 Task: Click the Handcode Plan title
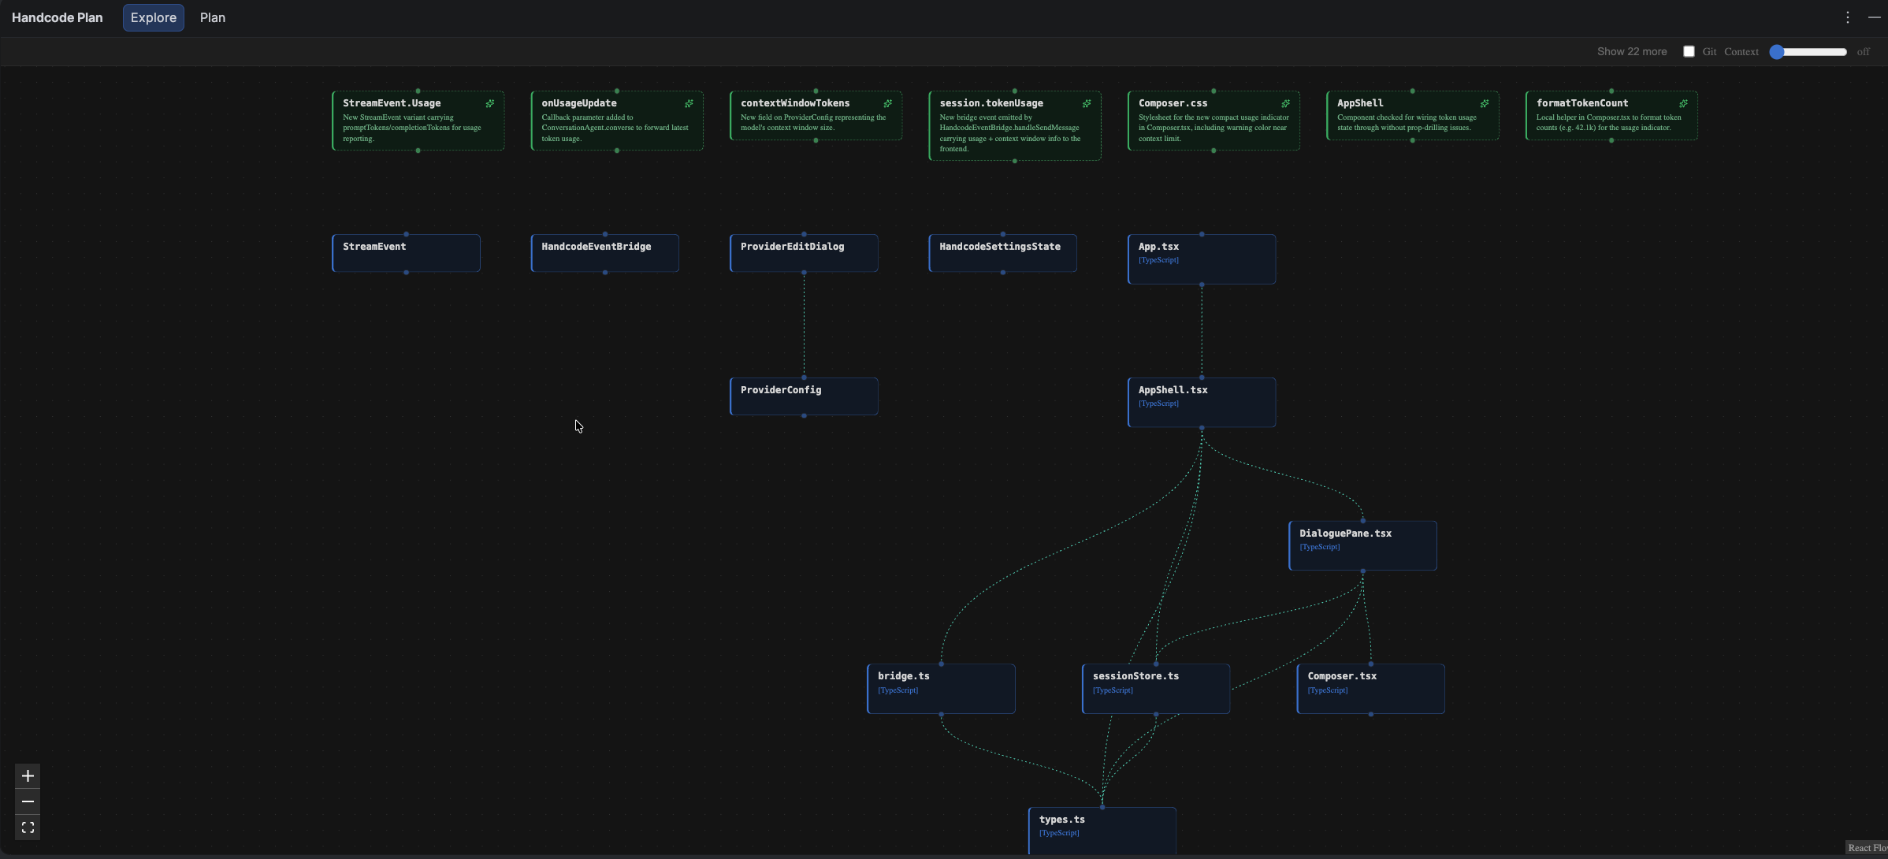[58, 17]
